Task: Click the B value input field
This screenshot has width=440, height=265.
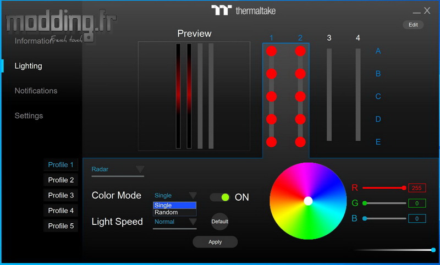Action: click(x=417, y=218)
